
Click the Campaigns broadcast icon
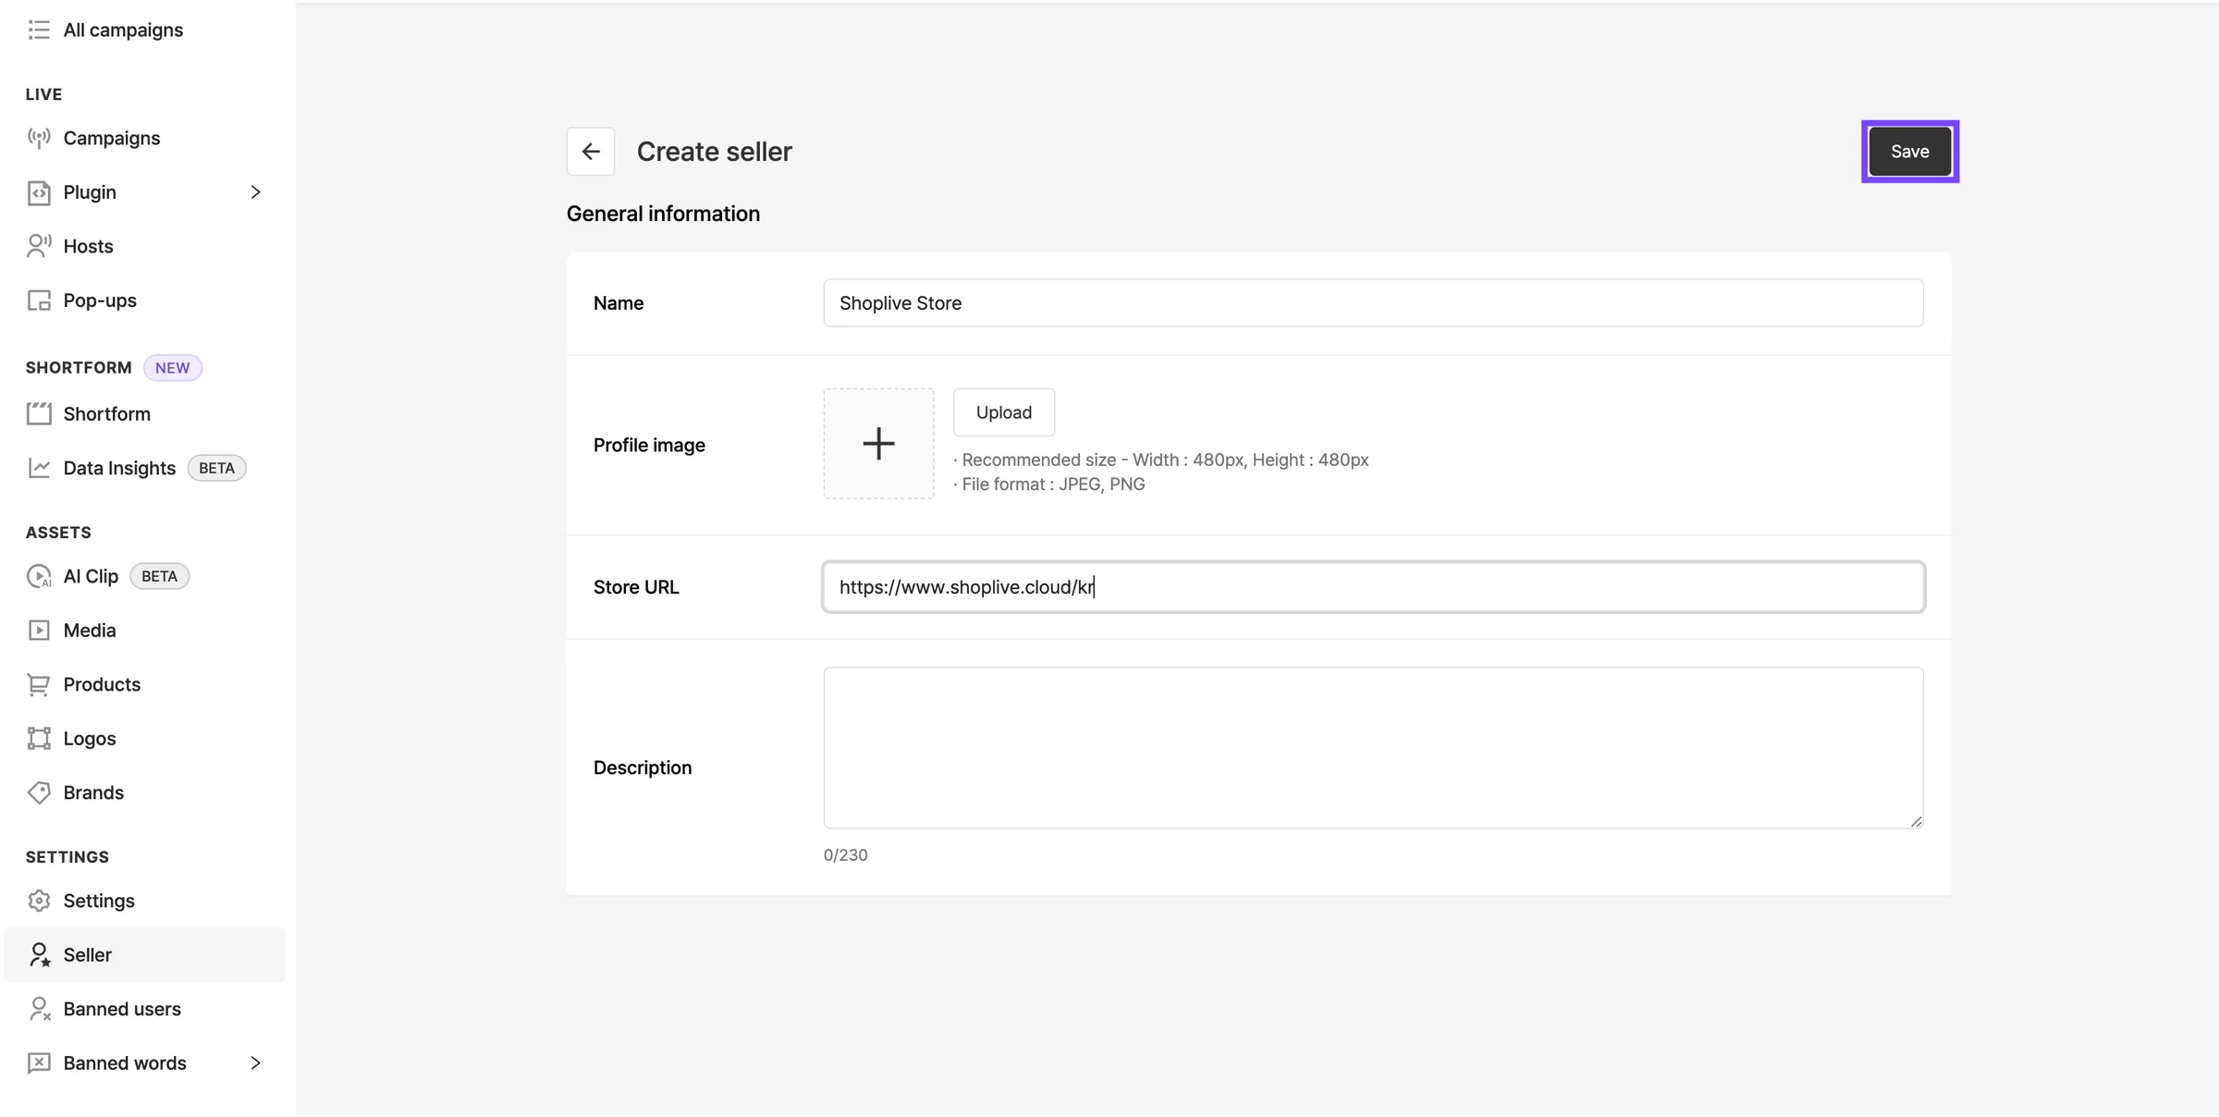39,138
